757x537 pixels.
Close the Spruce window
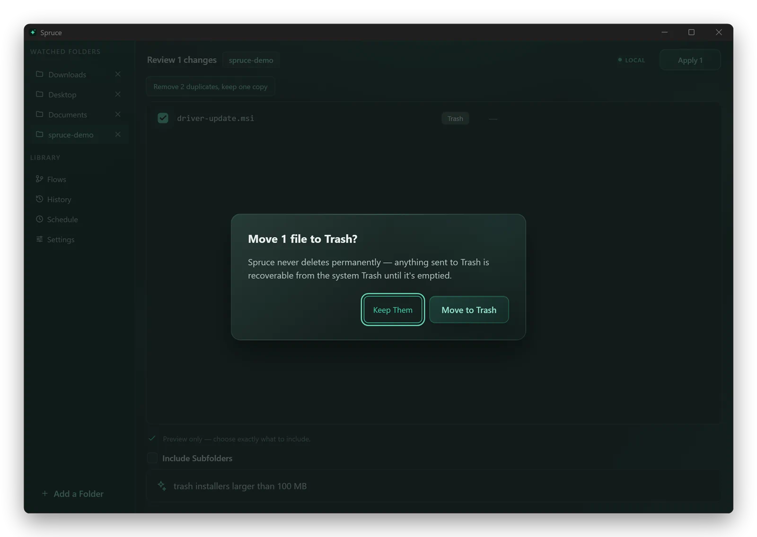[x=719, y=32]
